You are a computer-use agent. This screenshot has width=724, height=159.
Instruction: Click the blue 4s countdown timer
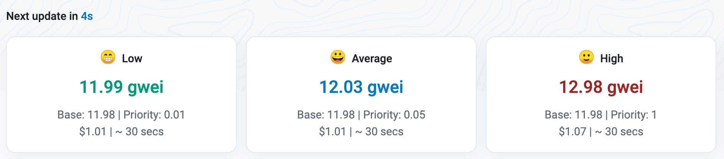[87, 16]
